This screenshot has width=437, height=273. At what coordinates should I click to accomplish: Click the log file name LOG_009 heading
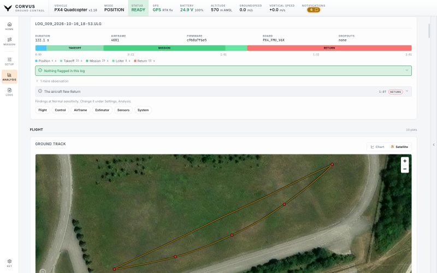click(68, 23)
